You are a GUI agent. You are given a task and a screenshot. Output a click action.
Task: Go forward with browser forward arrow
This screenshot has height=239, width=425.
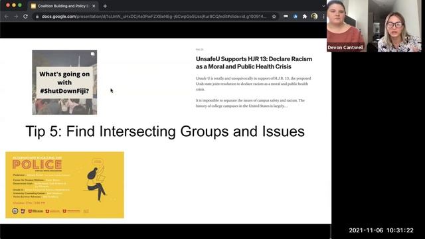click(16, 17)
